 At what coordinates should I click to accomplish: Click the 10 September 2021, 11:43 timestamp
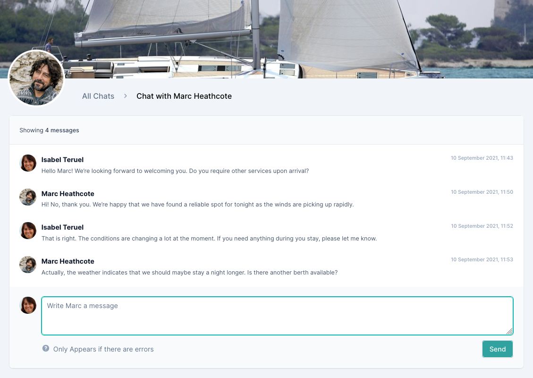click(x=482, y=158)
